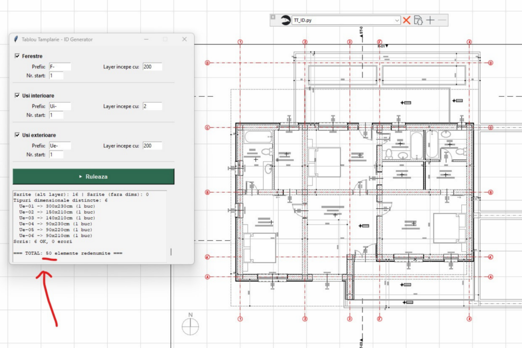Click the Usi interioare Prefix field Ui-
This screenshot has width=522, height=348.
point(60,106)
